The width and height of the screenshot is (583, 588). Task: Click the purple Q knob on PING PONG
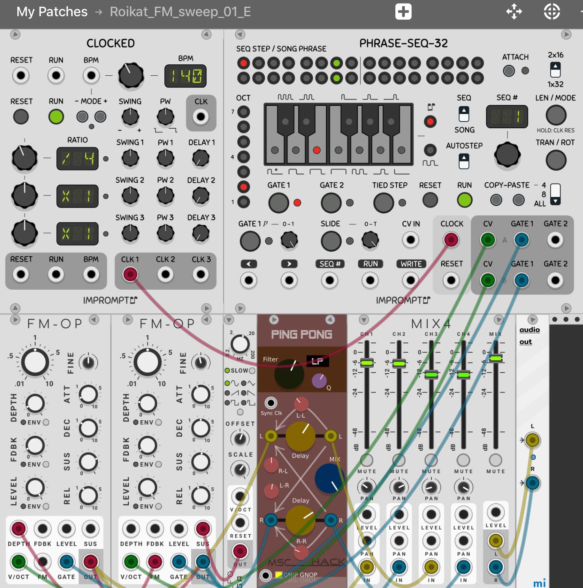click(319, 381)
